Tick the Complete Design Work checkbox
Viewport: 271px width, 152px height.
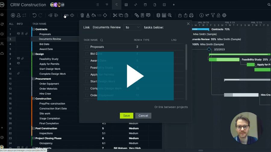[87, 88]
